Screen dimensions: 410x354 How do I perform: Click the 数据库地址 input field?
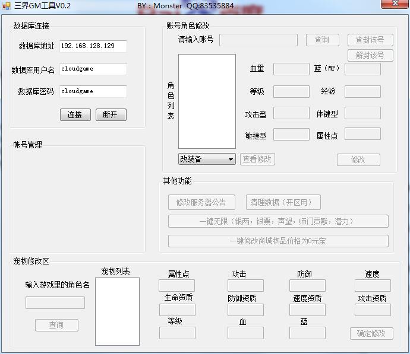(x=93, y=46)
